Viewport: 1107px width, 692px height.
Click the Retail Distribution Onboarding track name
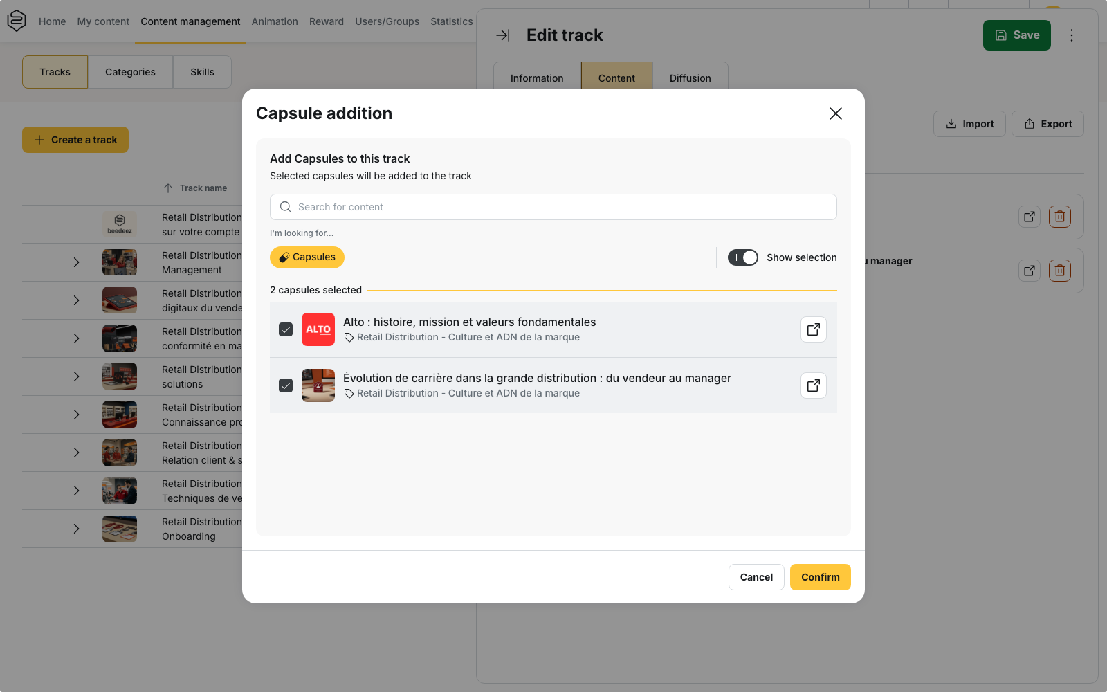click(202, 529)
